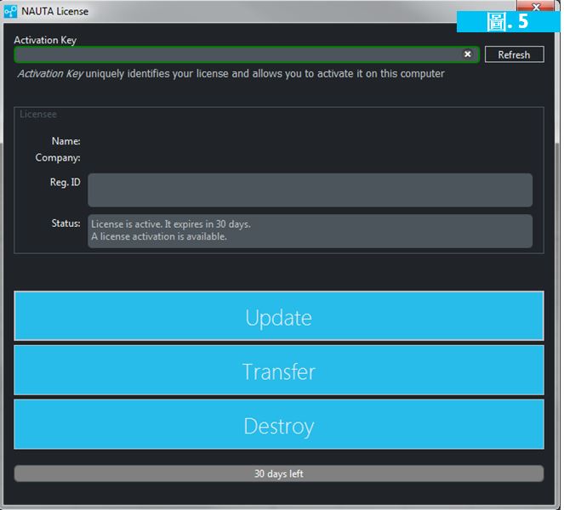Click the Licensee group header
Viewport: 564px width, 510px height.
coord(38,114)
